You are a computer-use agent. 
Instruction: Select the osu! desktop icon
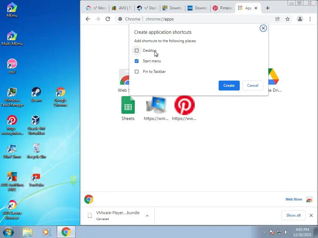pos(12,66)
